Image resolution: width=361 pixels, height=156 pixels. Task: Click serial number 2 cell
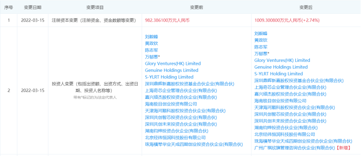(9, 90)
